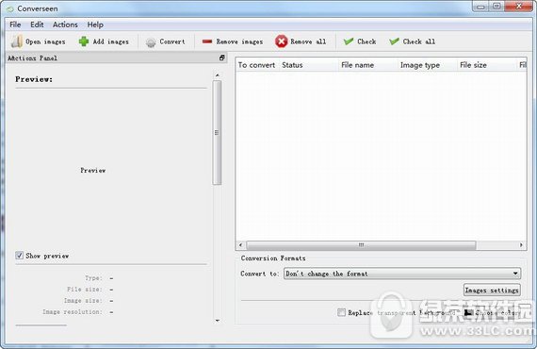537x349 pixels.
Task: Click the Check all checkmark icon
Action: pos(394,42)
